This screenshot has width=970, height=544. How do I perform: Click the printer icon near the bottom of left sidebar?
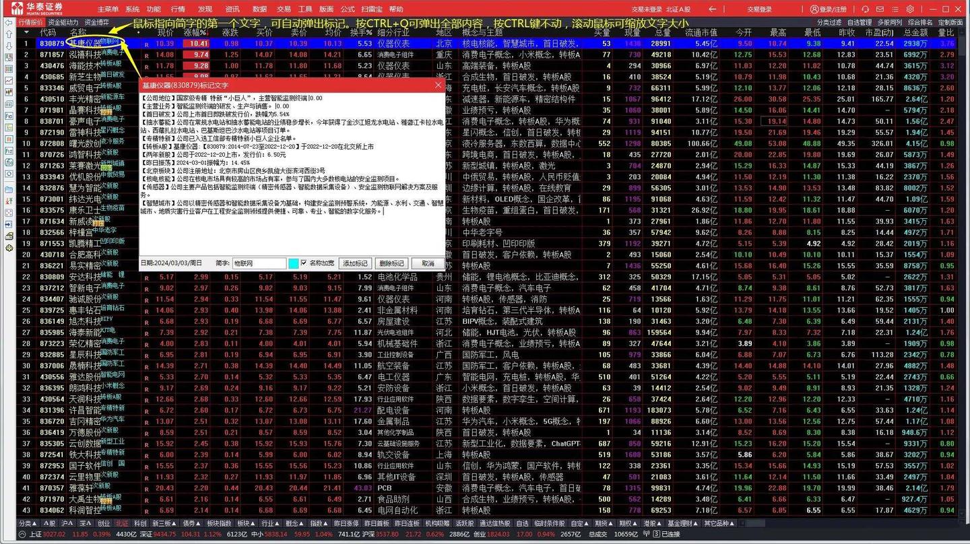point(8,235)
